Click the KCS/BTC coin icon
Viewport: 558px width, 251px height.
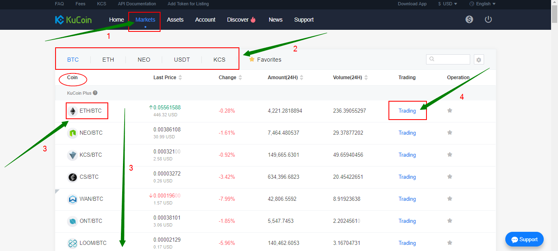(72, 155)
